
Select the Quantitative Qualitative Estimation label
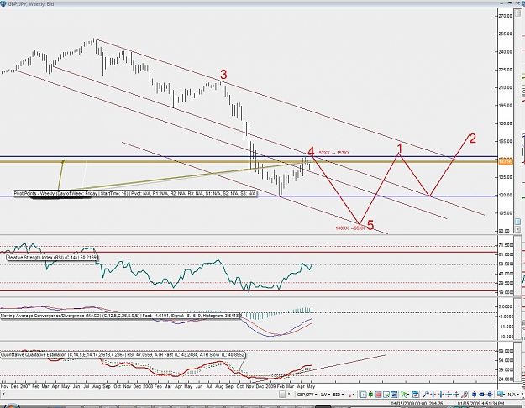123,354
